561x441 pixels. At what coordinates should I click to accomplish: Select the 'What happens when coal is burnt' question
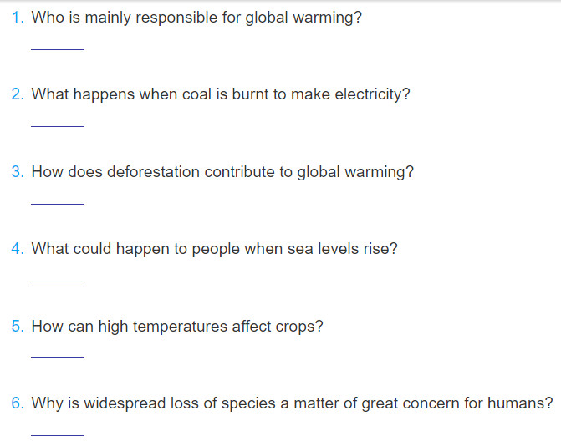221,94
